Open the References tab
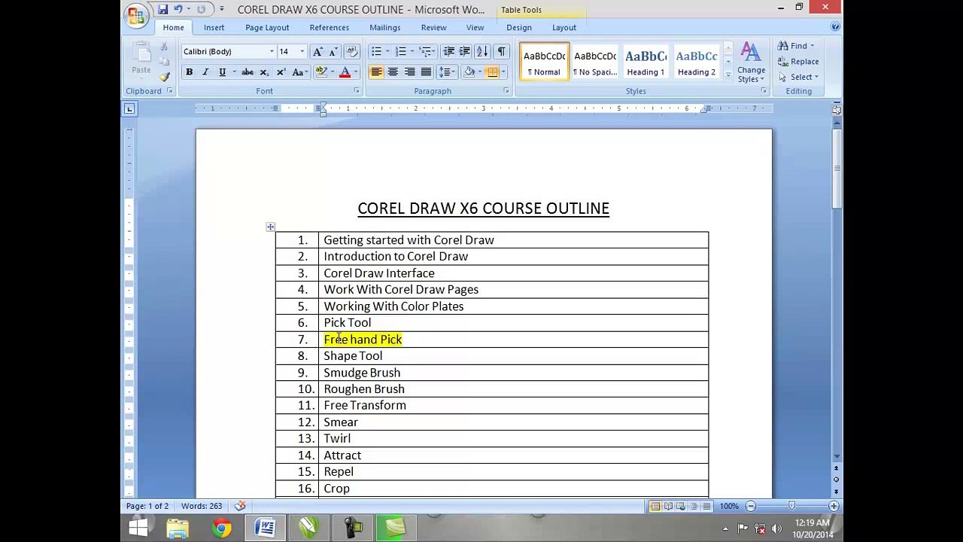 (x=329, y=28)
